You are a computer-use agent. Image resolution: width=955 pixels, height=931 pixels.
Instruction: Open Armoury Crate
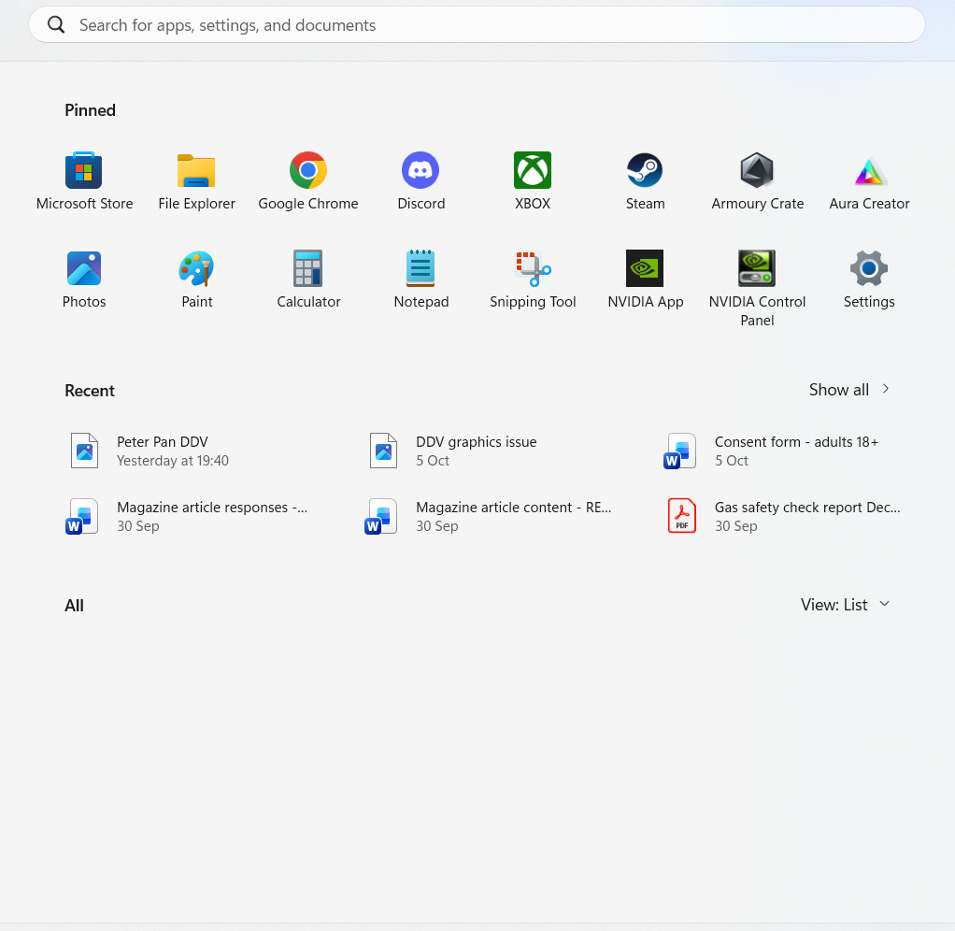757,181
